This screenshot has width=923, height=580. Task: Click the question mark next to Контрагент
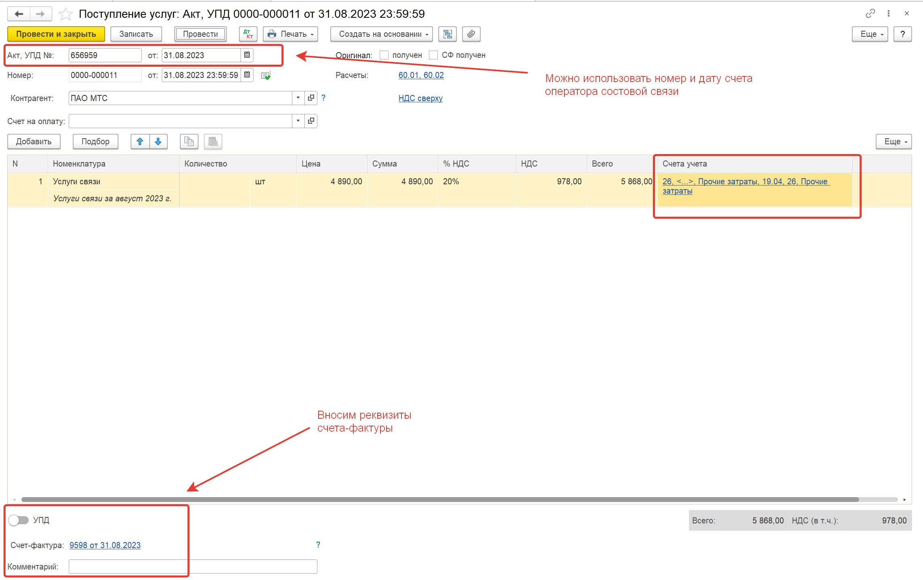(x=323, y=98)
